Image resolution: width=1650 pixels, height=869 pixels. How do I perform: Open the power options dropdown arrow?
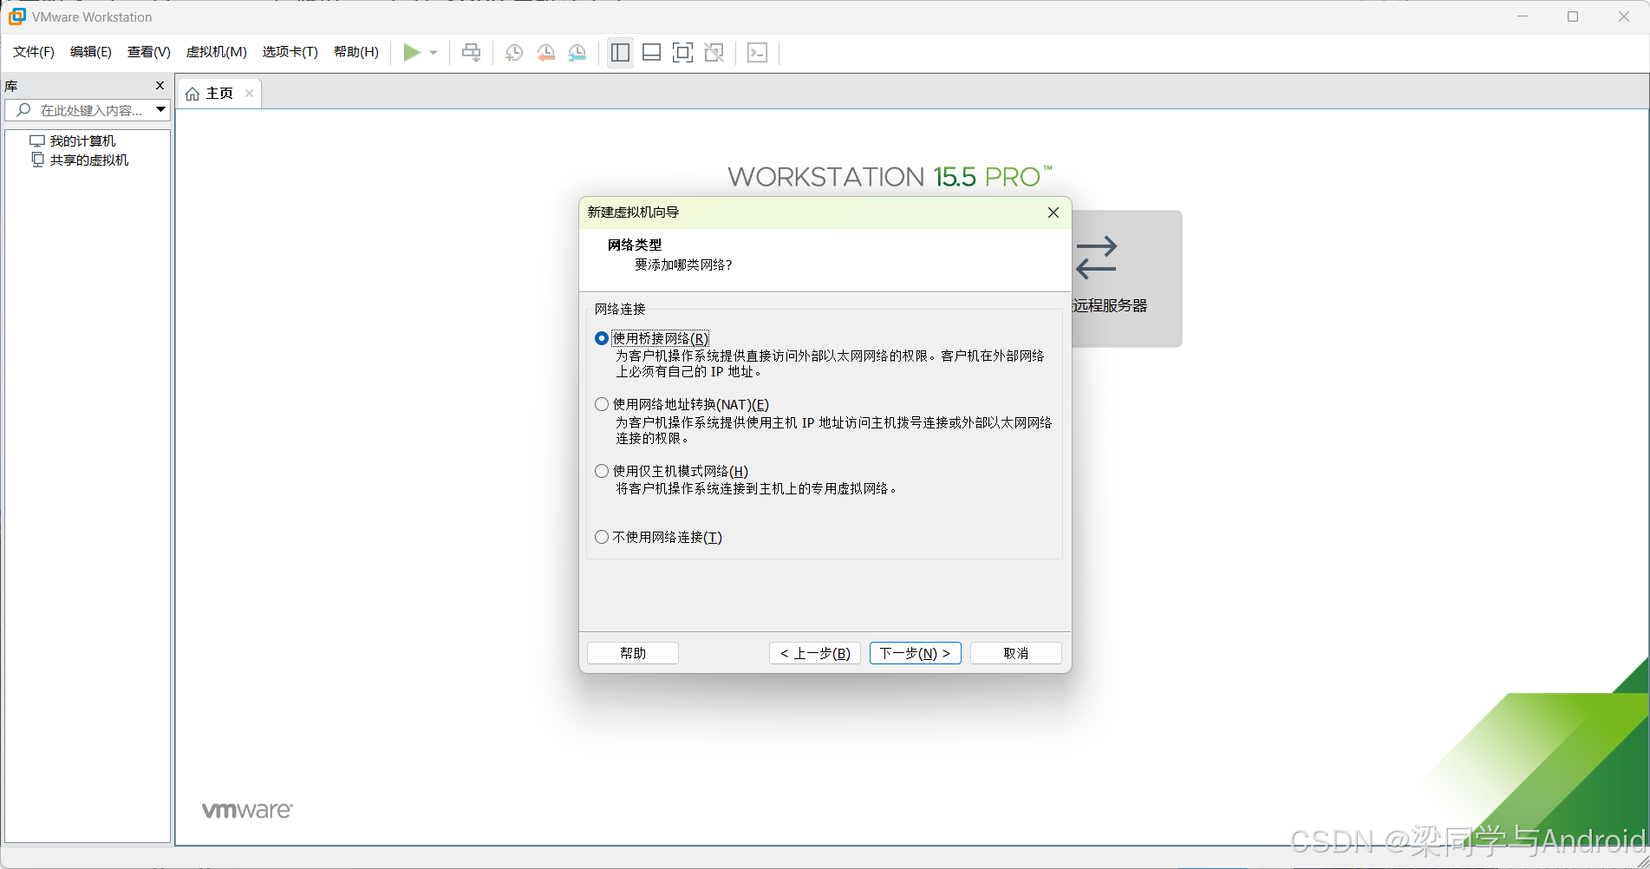coord(434,53)
